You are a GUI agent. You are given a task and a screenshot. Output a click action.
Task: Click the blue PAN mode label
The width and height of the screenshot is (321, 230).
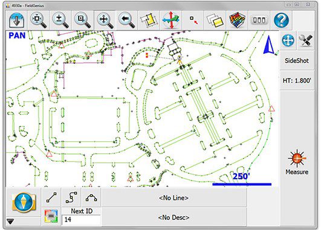pyautogui.click(x=17, y=36)
